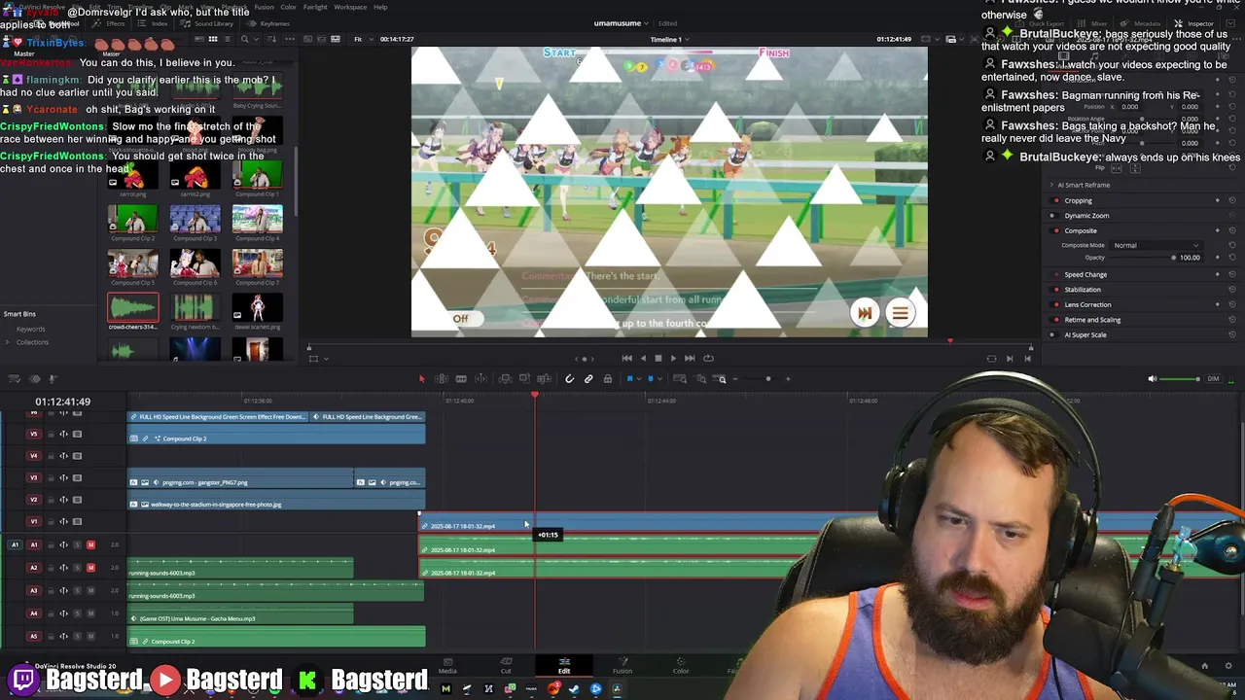Open the flag color dropdown arrow
This screenshot has height=700, width=1245.
click(x=640, y=379)
